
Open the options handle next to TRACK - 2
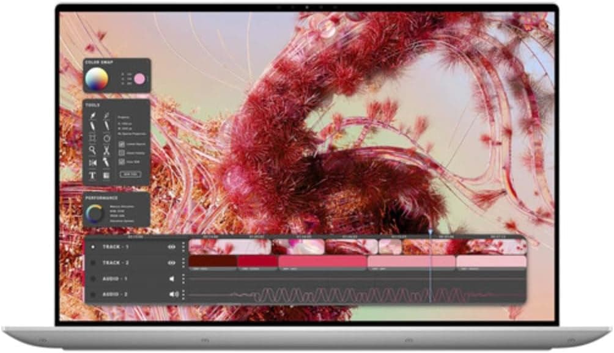[183, 263]
